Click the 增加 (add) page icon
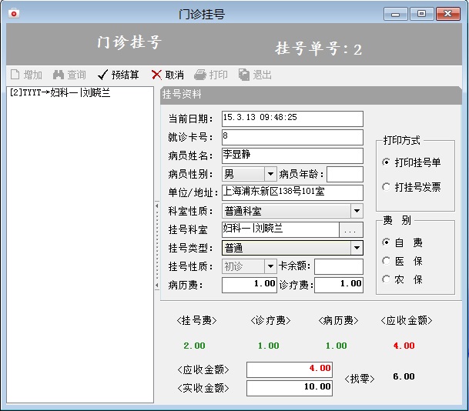The image size is (469, 411). [x=15, y=75]
